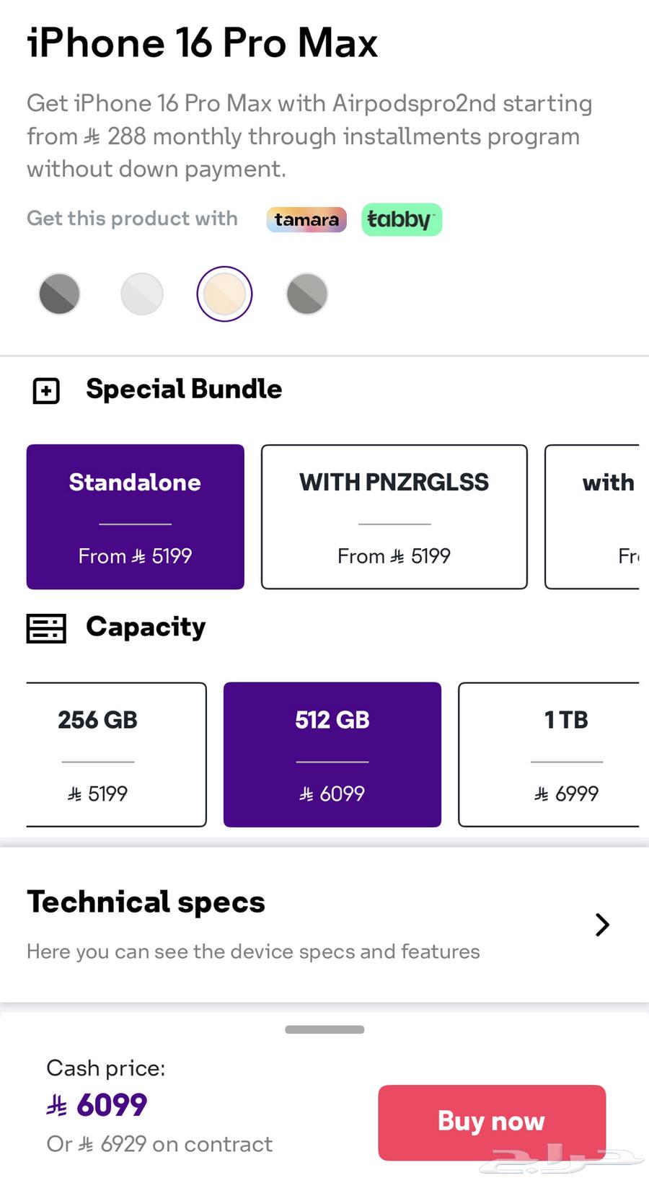The height and width of the screenshot is (1183, 649).
Task: Select the partially visible third bundle
Action: click(x=593, y=516)
